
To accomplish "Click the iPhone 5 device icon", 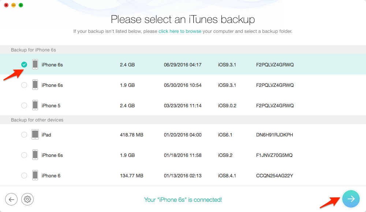I will click(35, 105).
